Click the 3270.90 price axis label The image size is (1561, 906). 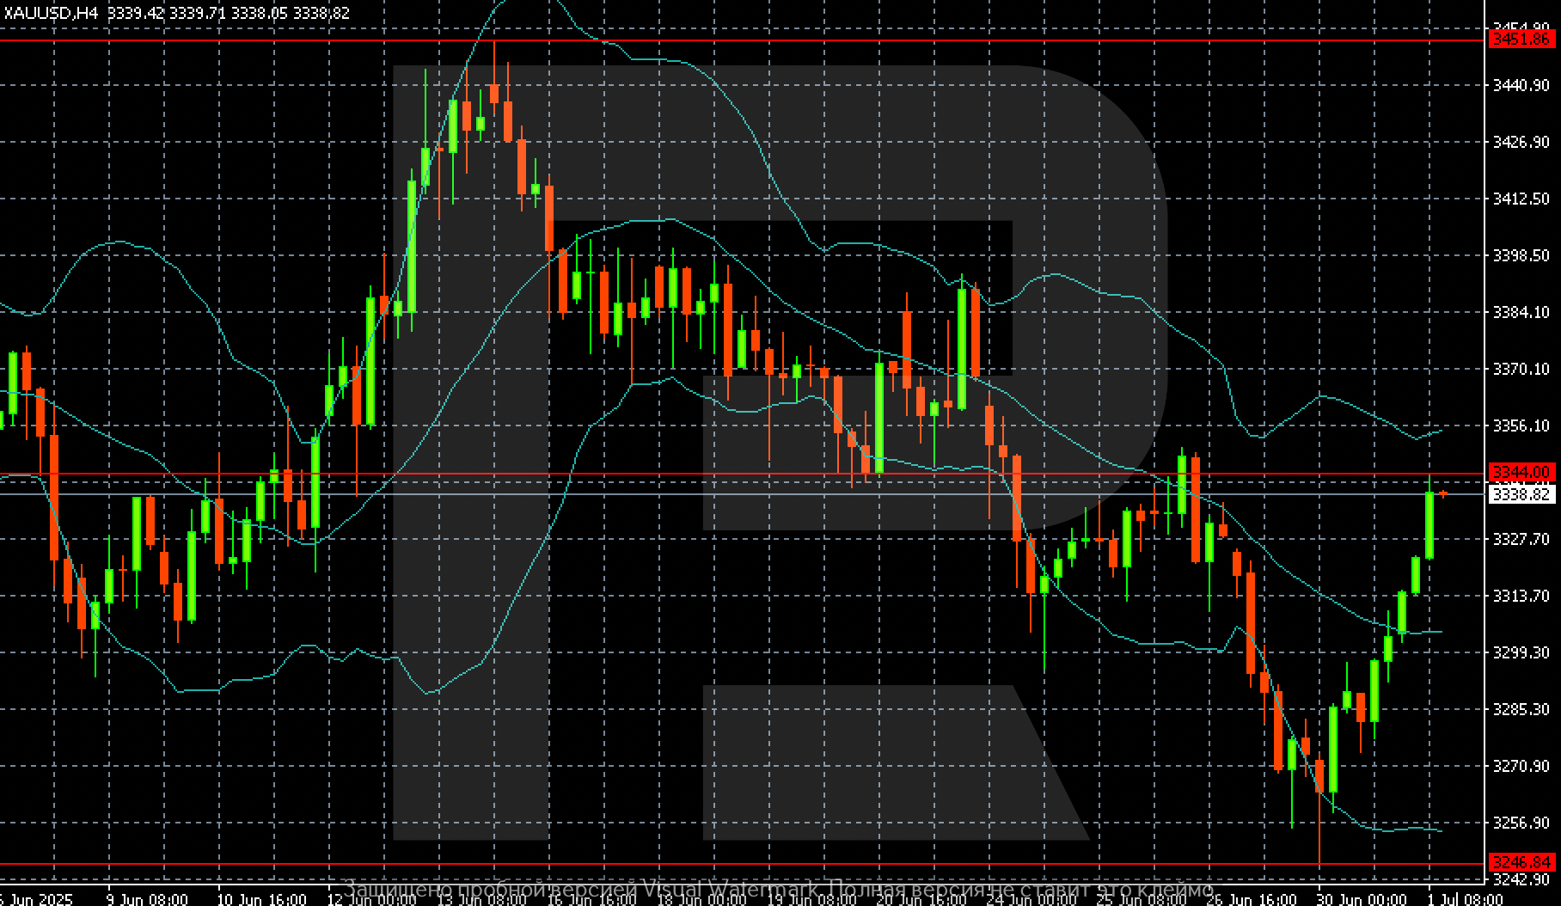[x=1521, y=766]
